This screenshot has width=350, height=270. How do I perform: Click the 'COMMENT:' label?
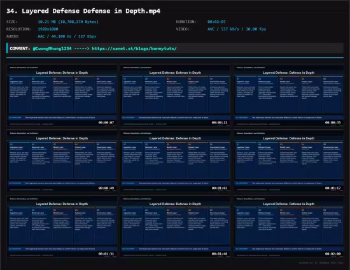pos(20,48)
